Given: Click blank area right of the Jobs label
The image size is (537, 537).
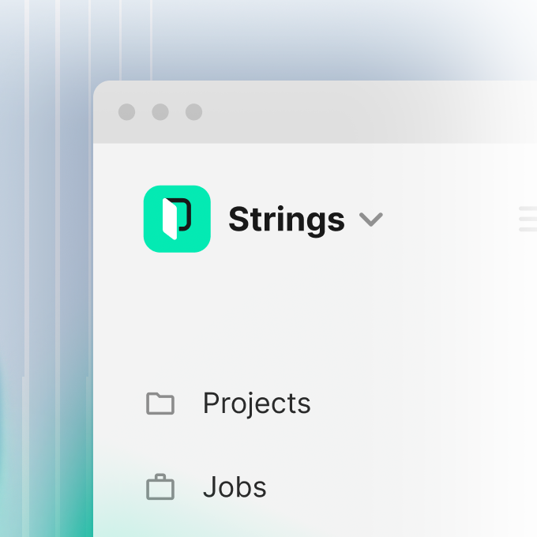Looking at the screenshot, I should (395, 487).
